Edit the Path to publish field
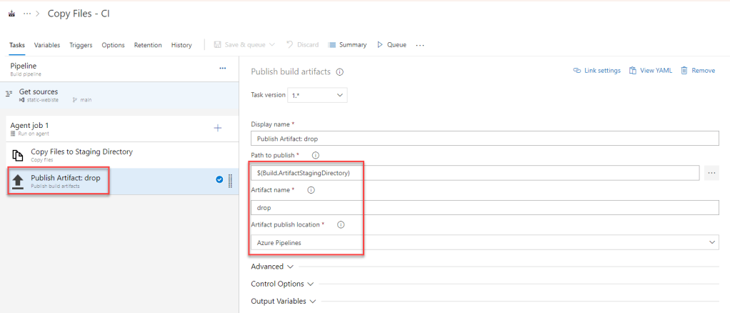 point(475,172)
